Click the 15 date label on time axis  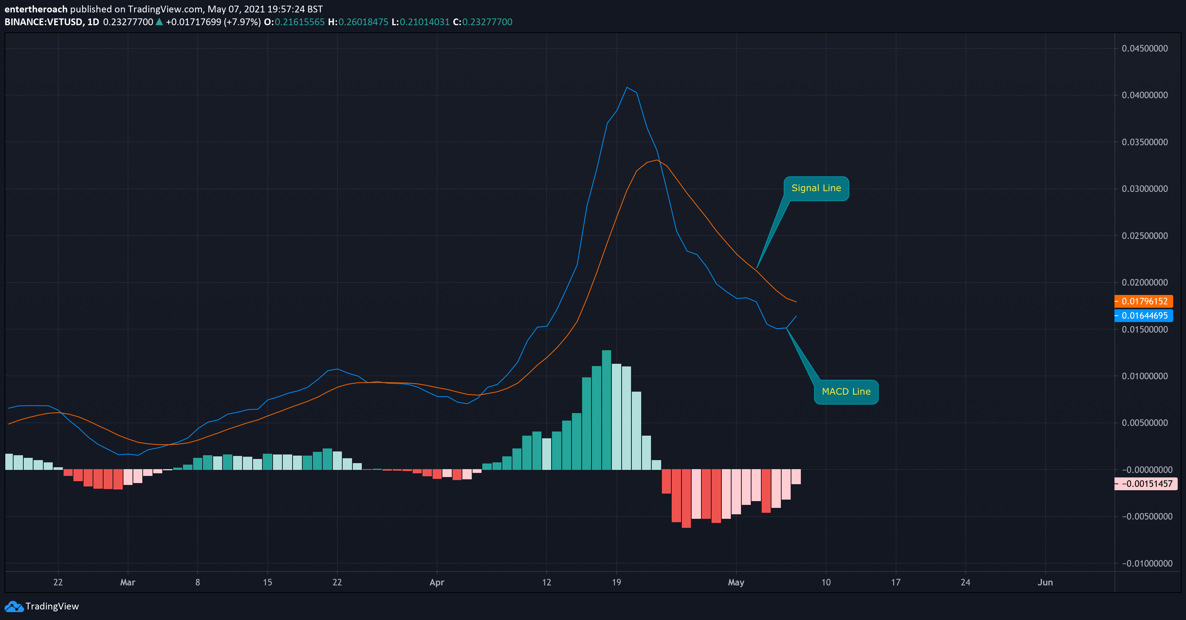pos(267,582)
